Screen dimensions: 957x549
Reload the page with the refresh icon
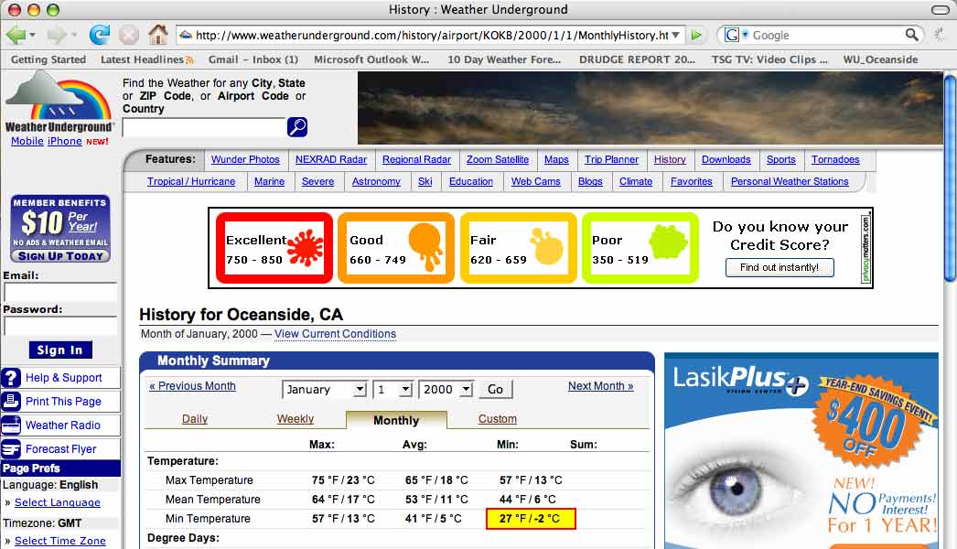pyautogui.click(x=99, y=35)
